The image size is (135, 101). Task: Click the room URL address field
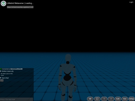click(20, 7)
